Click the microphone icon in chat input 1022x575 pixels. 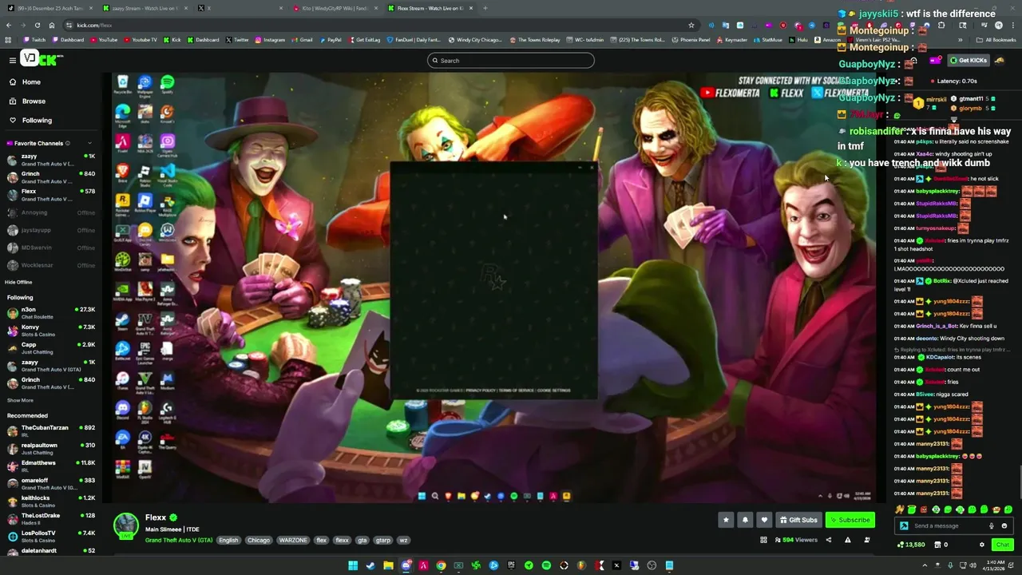(991, 525)
